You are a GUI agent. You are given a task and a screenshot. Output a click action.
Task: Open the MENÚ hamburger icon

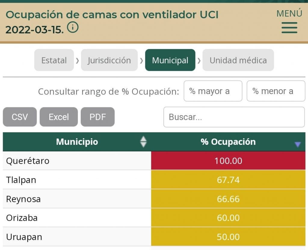tap(289, 28)
